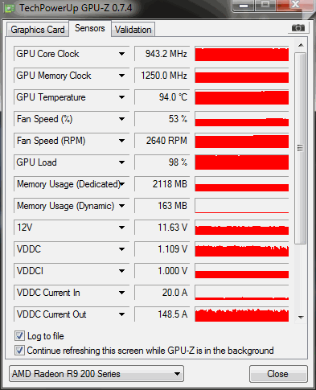Click the GPU Temperature red graph

242,97
